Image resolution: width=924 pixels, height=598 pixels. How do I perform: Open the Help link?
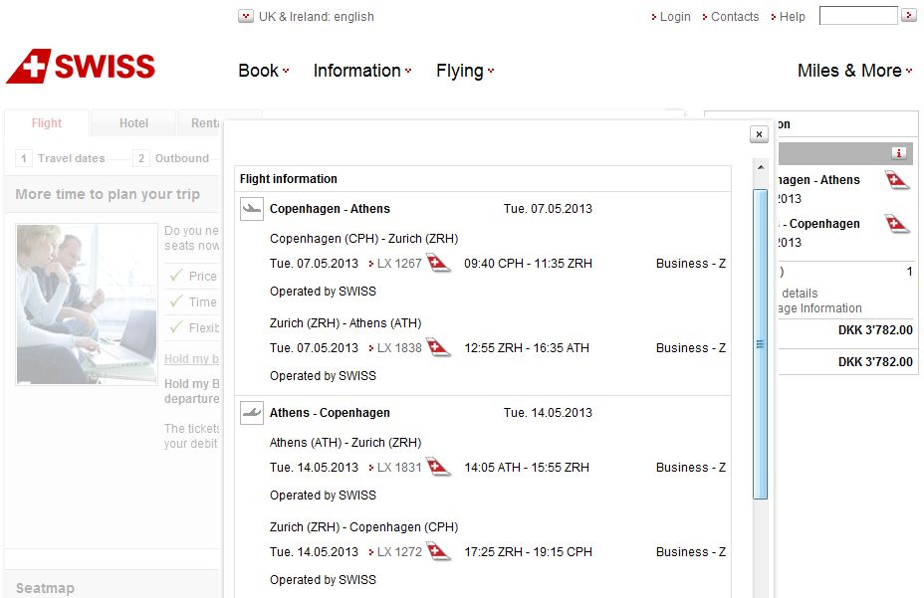coord(788,17)
